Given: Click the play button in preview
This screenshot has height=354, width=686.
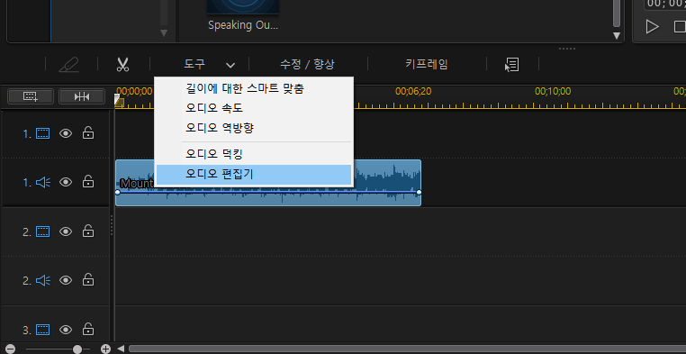Looking at the screenshot, I should (x=653, y=27).
